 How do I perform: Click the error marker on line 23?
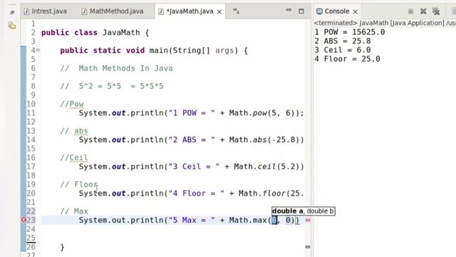click(x=24, y=220)
